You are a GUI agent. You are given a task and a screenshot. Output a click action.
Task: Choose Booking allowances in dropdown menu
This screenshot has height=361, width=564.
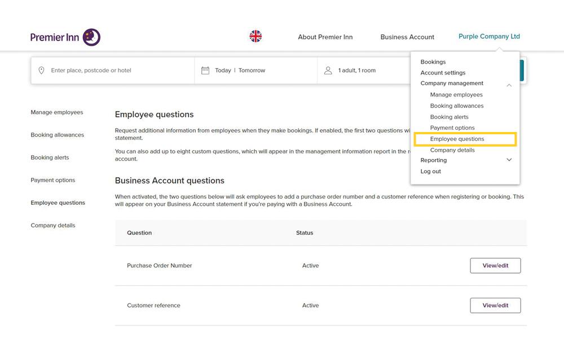click(457, 105)
